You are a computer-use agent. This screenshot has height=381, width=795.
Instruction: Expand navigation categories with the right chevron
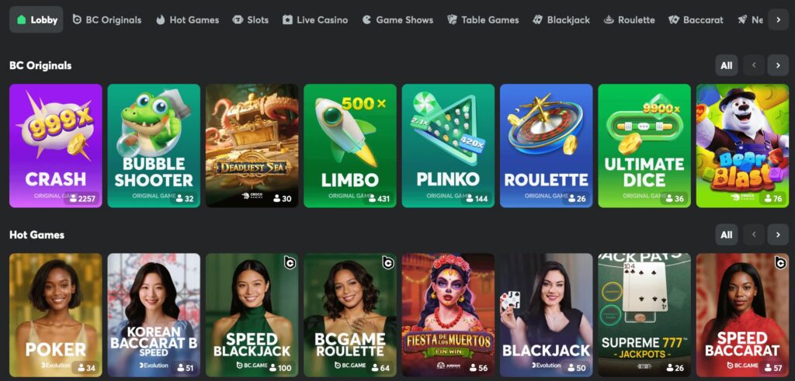778,19
